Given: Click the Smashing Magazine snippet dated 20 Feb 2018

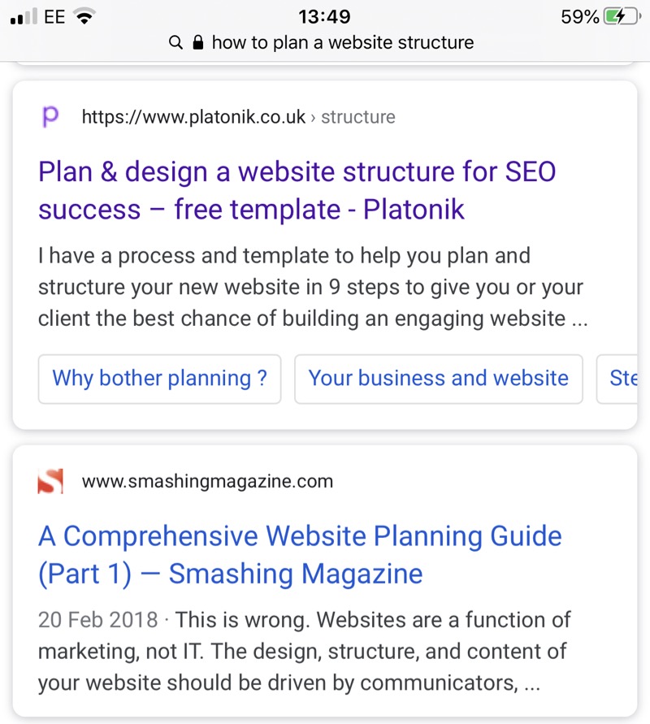Looking at the screenshot, I should click(305, 652).
